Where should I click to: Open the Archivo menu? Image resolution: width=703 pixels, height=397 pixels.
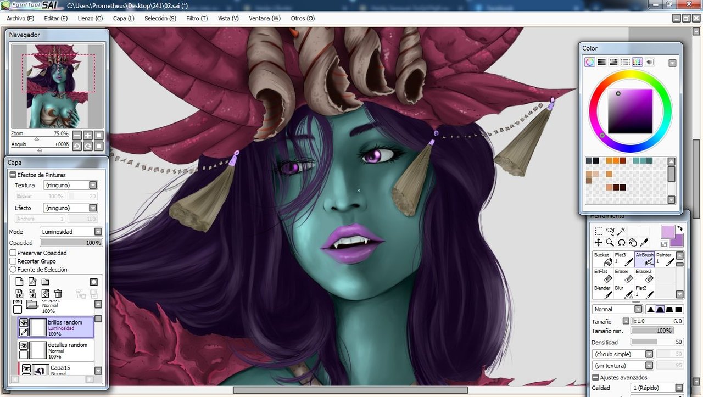20,18
